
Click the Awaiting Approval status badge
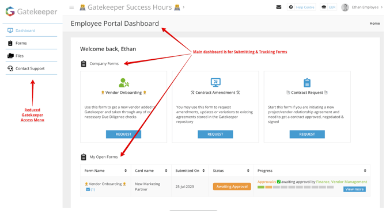click(232, 186)
